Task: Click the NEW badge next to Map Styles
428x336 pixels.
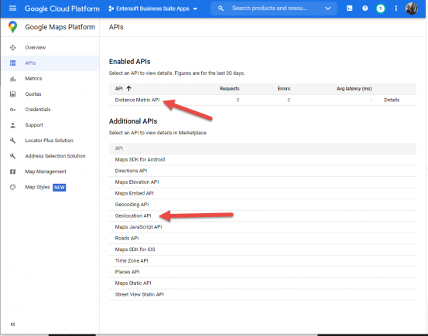Action: (x=60, y=188)
